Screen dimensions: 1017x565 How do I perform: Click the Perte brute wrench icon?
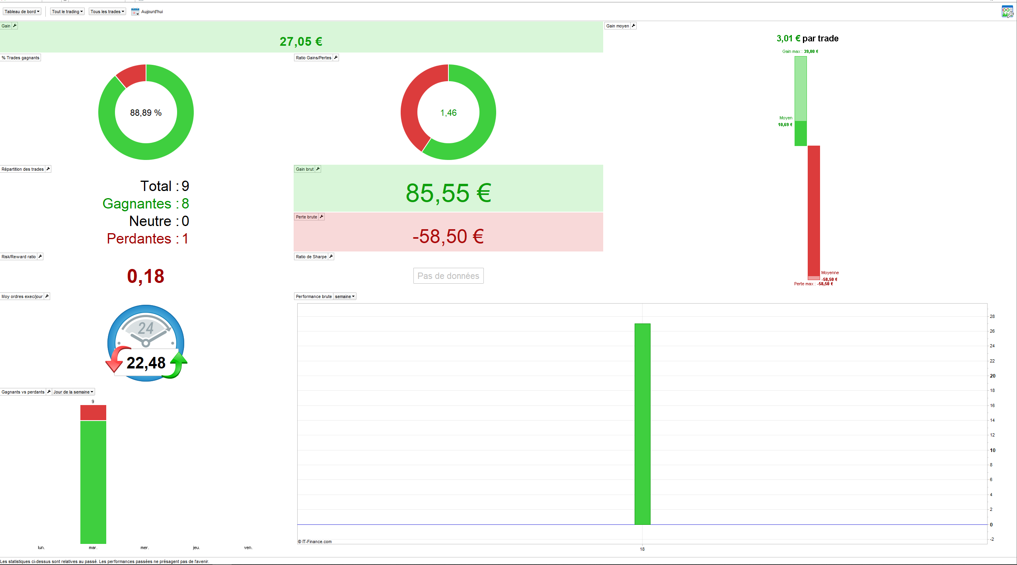[321, 217]
